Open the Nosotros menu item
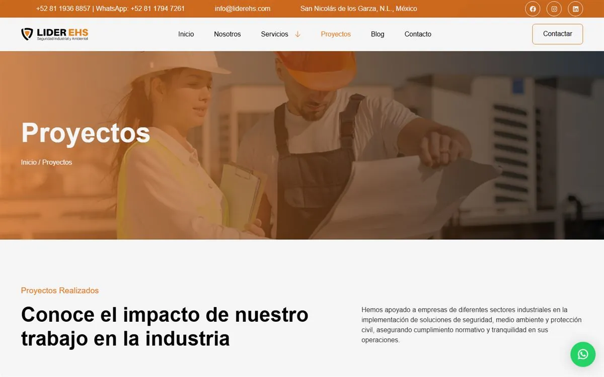Screen dimensions: 604x377 pyautogui.click(x=228, y=34)
